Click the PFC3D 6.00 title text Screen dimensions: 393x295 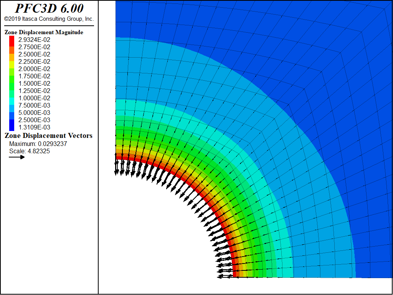(49, 8)
